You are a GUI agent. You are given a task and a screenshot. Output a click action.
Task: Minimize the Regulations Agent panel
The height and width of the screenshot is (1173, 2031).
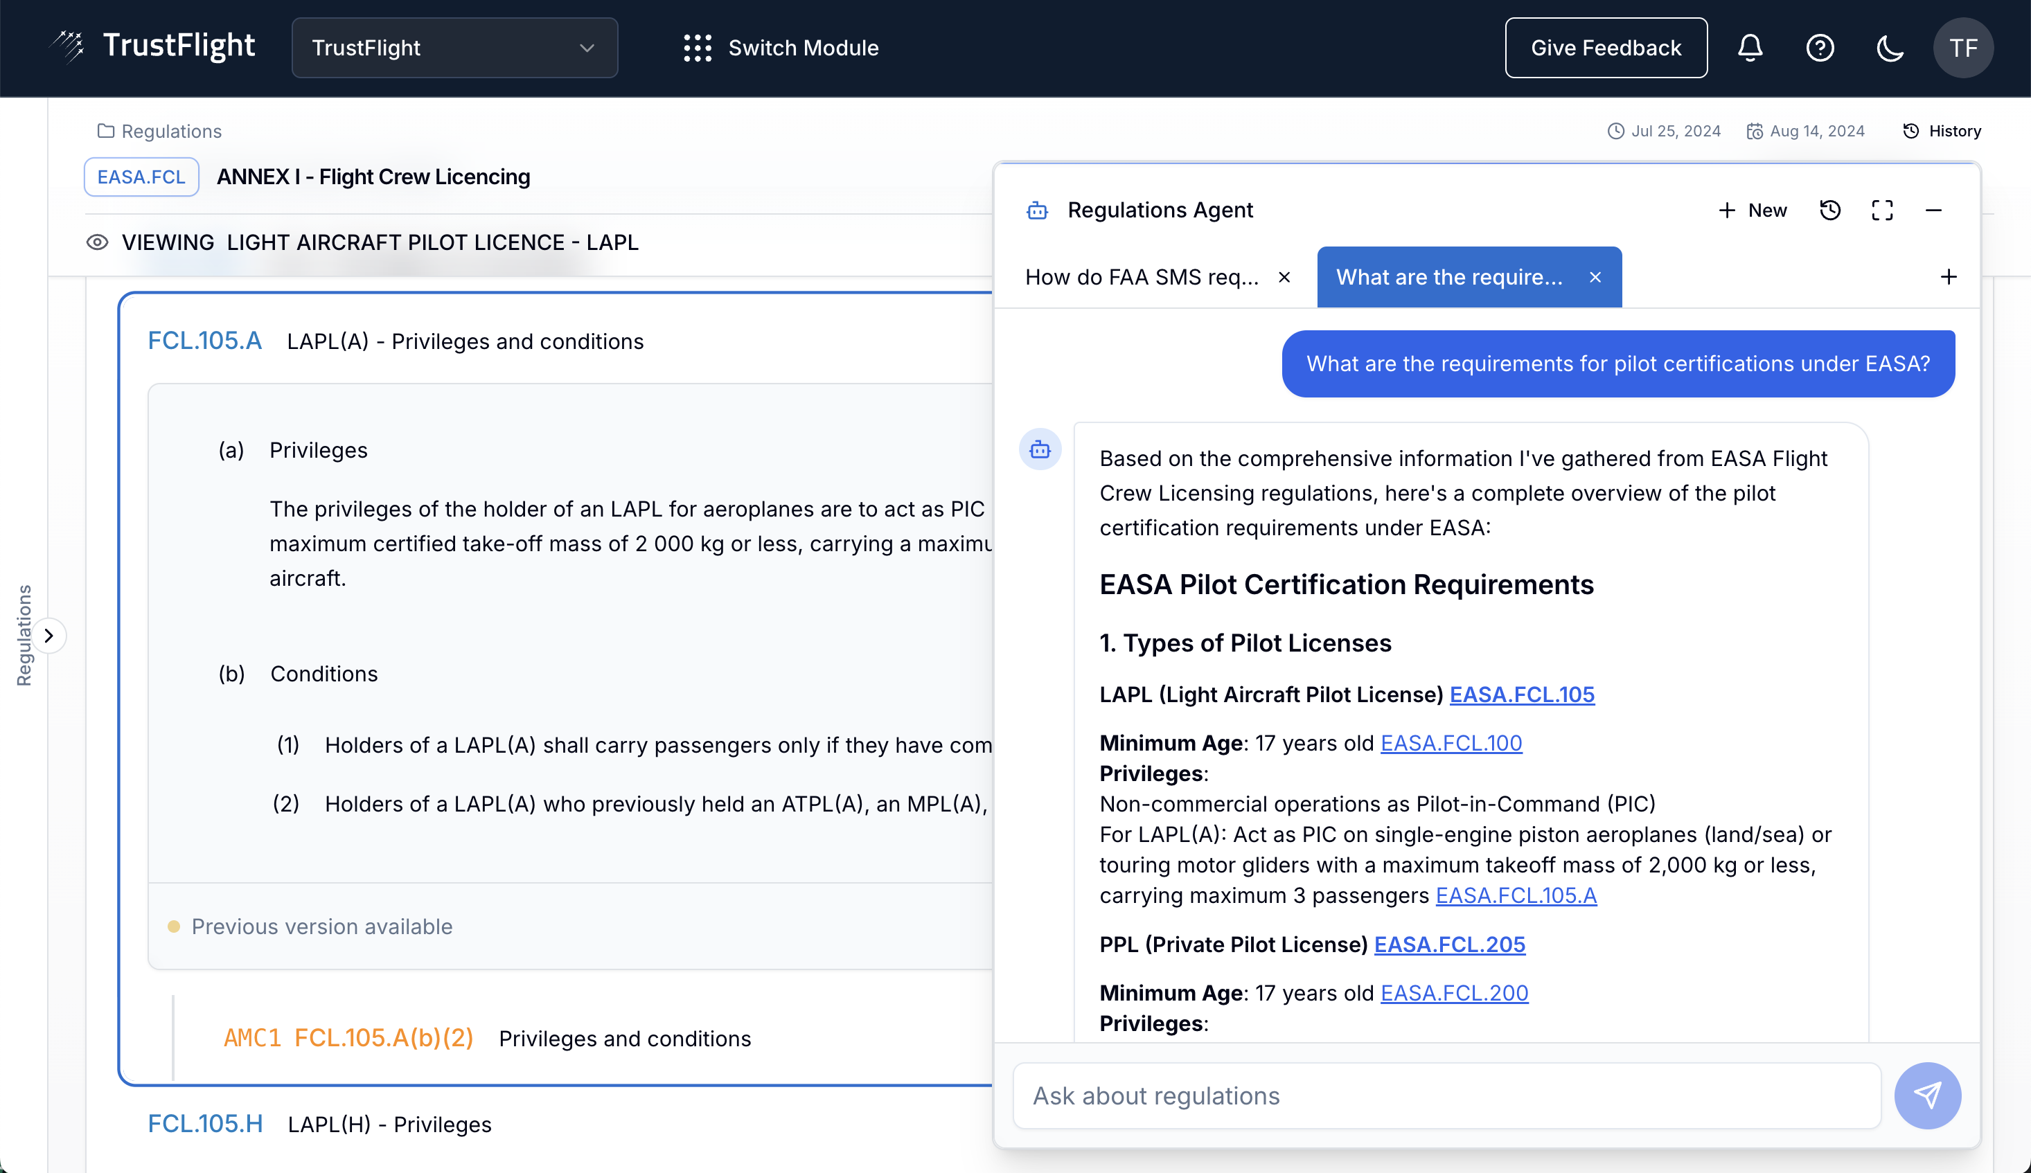[x=1933, y=211]
